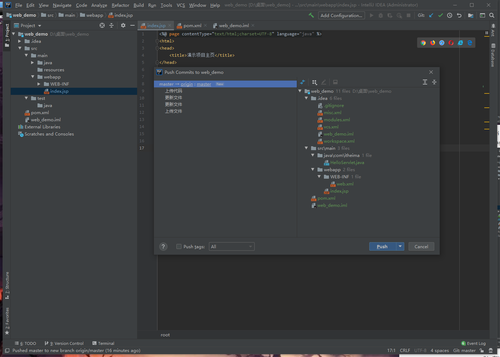Open Terminal tool window tab

[x=103, y=343]
